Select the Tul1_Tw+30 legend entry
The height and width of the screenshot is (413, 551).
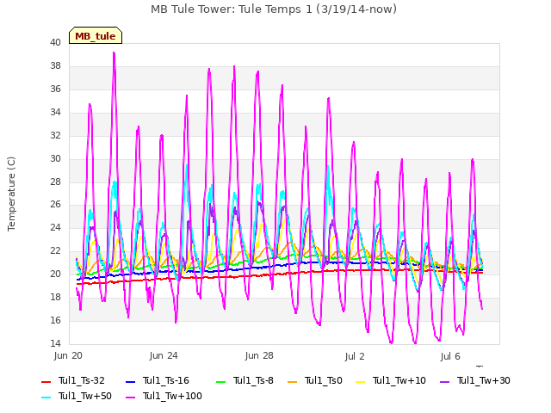tap(474, 380)
